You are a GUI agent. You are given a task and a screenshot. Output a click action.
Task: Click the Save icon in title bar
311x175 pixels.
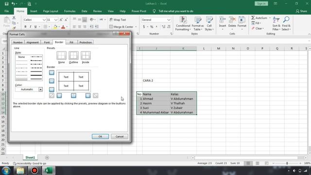pyautogui.click(x=6, y=4)
